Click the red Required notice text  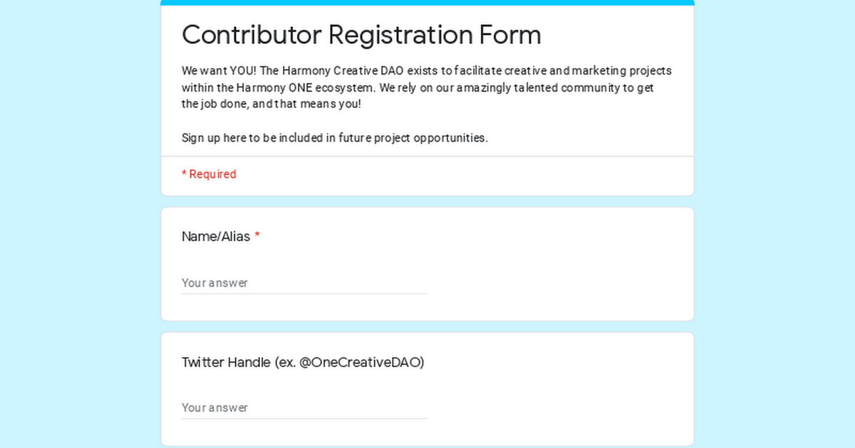click(x=209, y=174)
